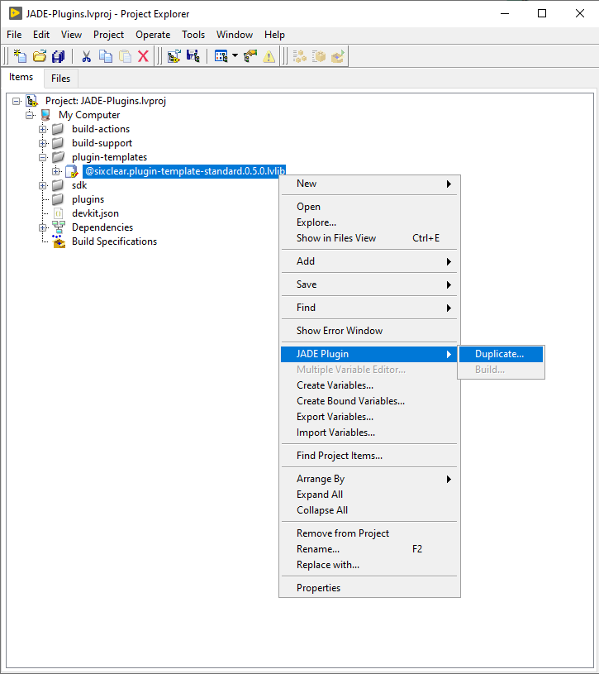Choose Show Error Window
599x674 pixels.
[x=369, y=331]
